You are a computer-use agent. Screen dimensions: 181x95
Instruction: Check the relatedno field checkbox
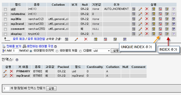[x=5, y=14]
